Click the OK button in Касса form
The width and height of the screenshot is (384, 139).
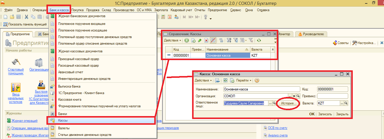(312, 114)
